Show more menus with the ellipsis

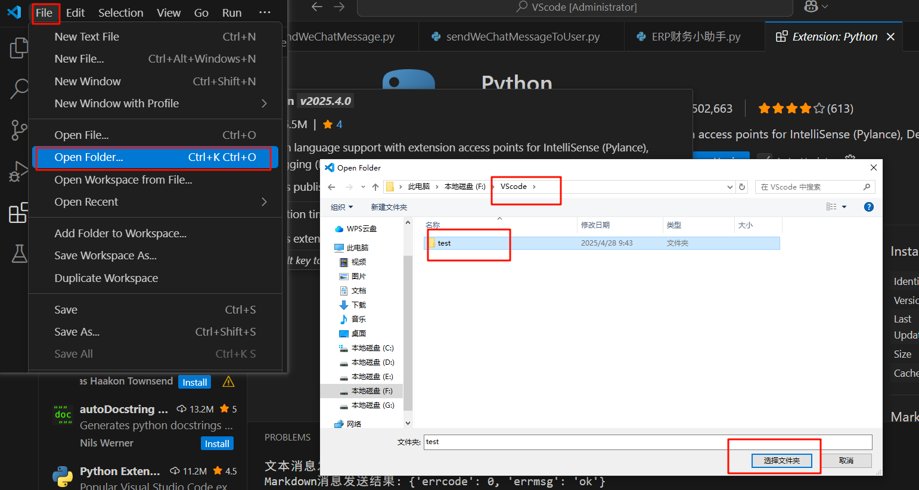tap(265, 13)
